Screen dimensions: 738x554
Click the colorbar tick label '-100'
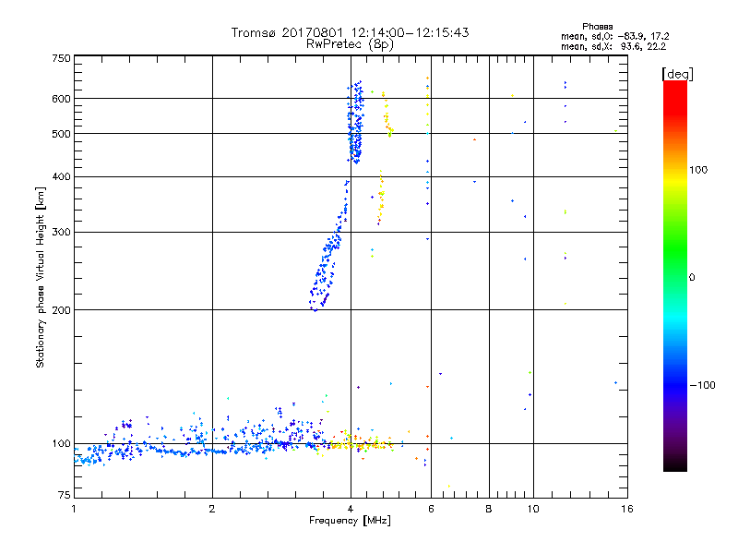tap(702, 385)
